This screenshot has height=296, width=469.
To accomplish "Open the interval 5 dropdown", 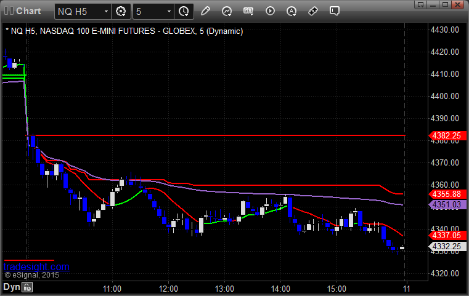I will pos(153,12).
